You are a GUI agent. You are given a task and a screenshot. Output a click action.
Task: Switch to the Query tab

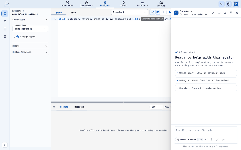pos(58,13)
